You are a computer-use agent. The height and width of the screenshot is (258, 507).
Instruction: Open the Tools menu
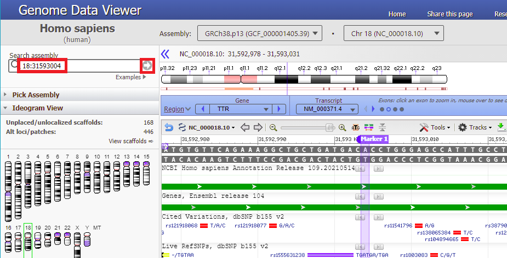point(435,127)
